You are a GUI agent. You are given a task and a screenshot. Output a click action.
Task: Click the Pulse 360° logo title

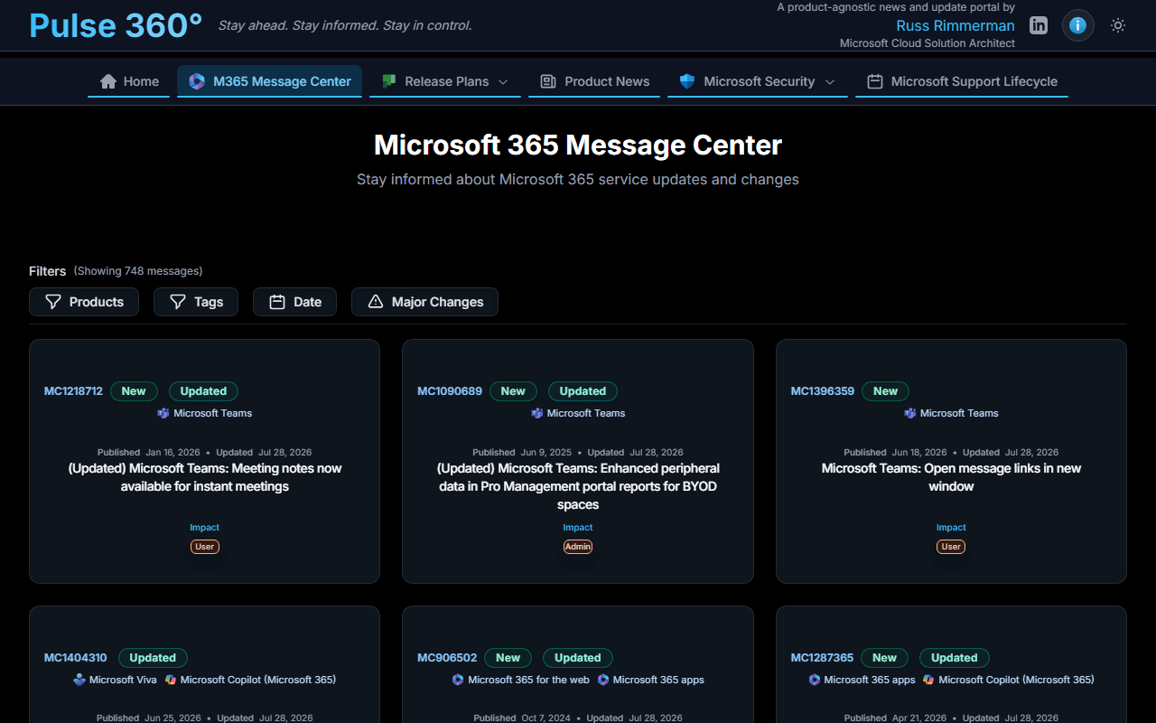coord(116,25)
